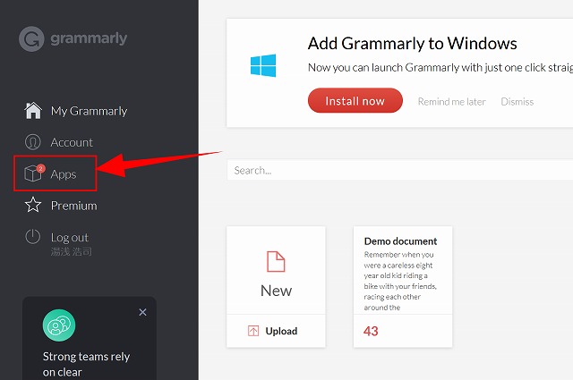Click the Add Grammarly to Windows heading
The image size is (573, 380).
pyautogui.click(x=412, y=44)
